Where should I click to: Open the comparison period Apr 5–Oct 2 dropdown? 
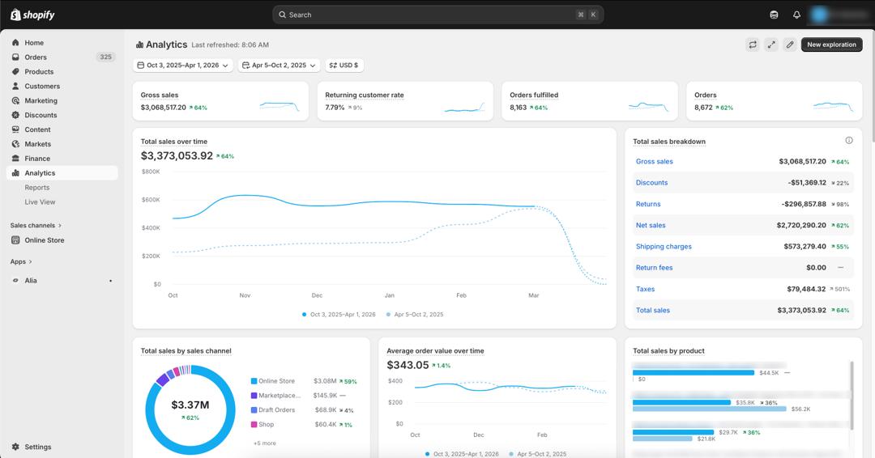[279, 66]
